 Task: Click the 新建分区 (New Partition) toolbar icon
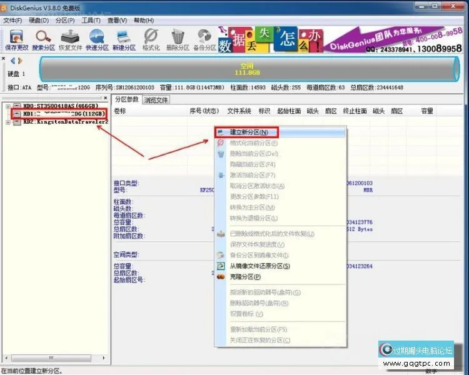click(124, 37)
